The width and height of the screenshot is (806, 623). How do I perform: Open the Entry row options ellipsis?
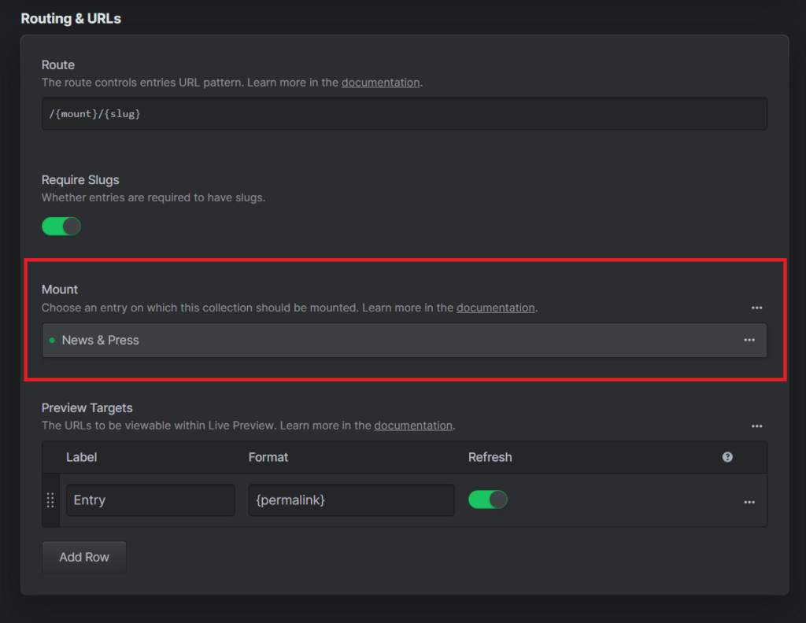pyautogui.click(x=749, y=502)
